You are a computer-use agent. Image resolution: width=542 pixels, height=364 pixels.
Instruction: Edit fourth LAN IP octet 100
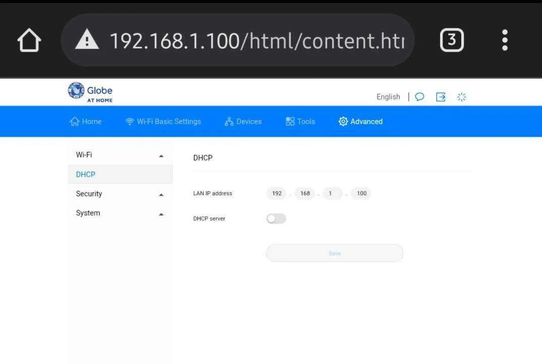tap(361, 193)
